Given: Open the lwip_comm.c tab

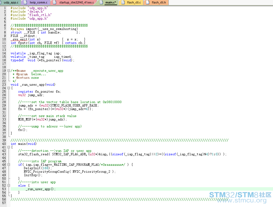Looking at the screenshot, I should (x=38, y=2).
